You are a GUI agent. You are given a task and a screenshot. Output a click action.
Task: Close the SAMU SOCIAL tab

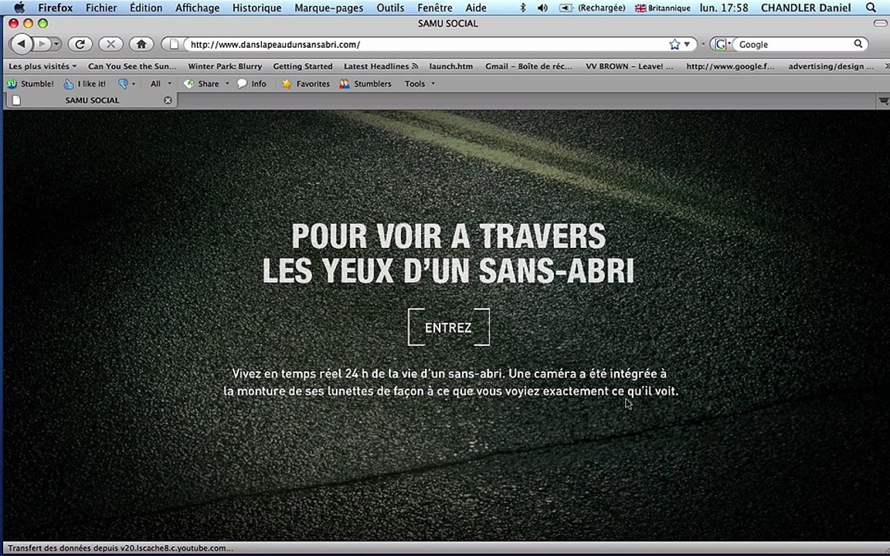[x=168, y=100]
